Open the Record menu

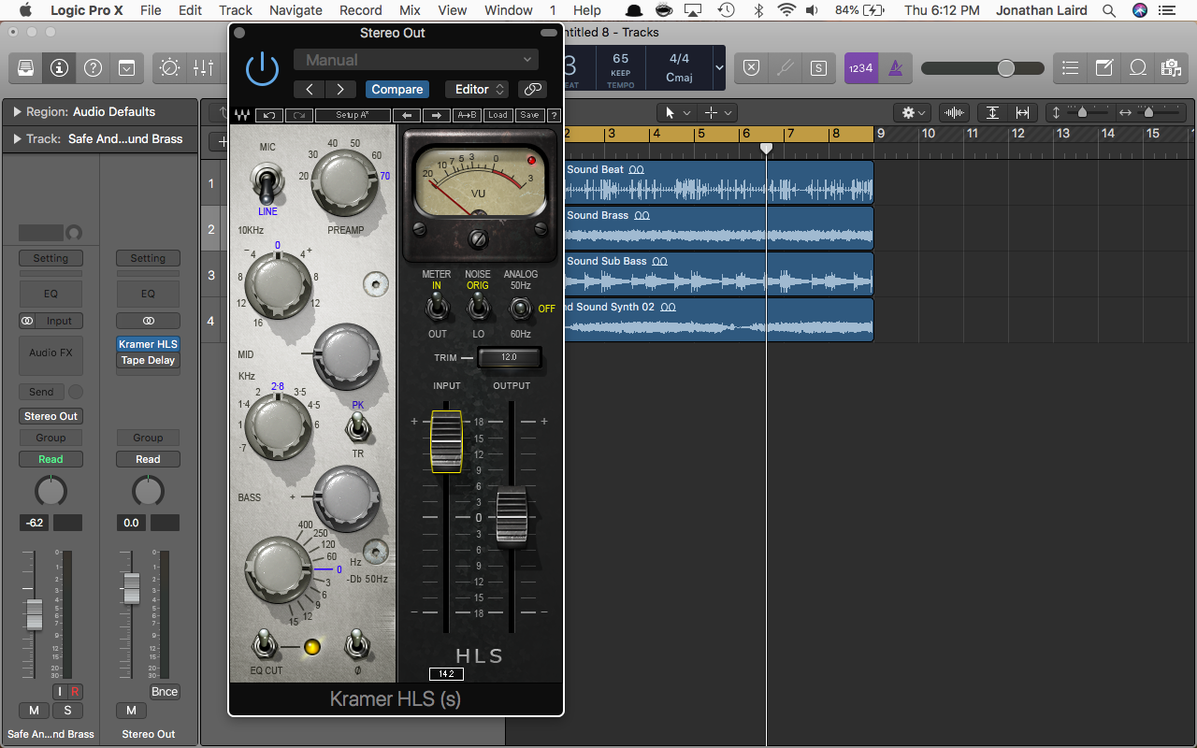pos(361,10)
